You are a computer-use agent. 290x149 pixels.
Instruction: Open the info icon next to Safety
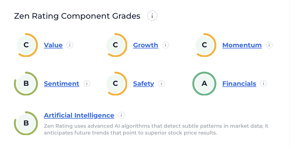161,84
